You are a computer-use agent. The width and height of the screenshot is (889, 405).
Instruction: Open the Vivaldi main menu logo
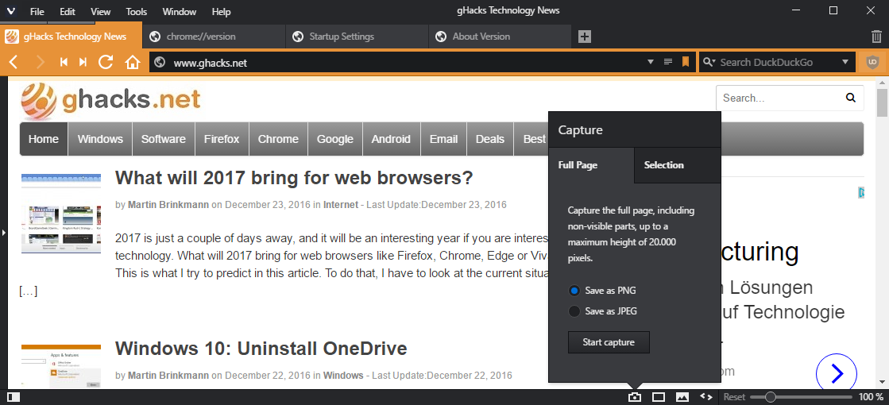[11, 11]
